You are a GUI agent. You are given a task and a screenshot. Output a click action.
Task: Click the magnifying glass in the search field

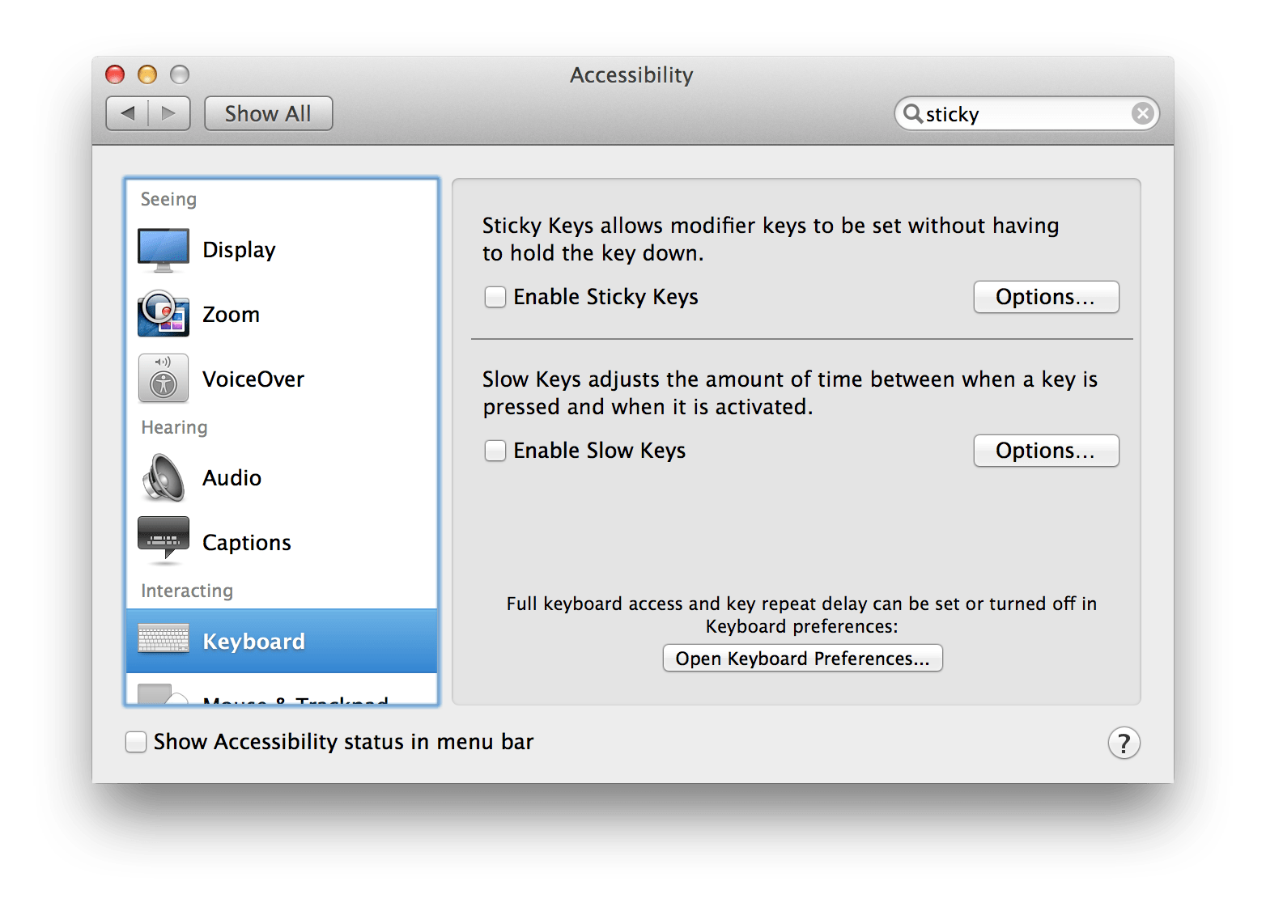[x=913, y=113]
